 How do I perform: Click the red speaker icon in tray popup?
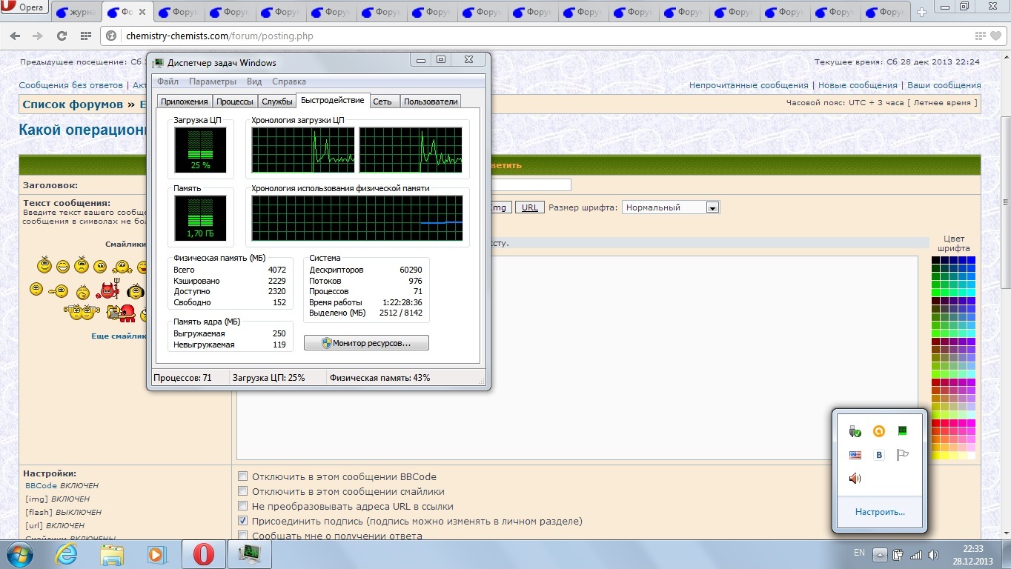pos(855,479)
